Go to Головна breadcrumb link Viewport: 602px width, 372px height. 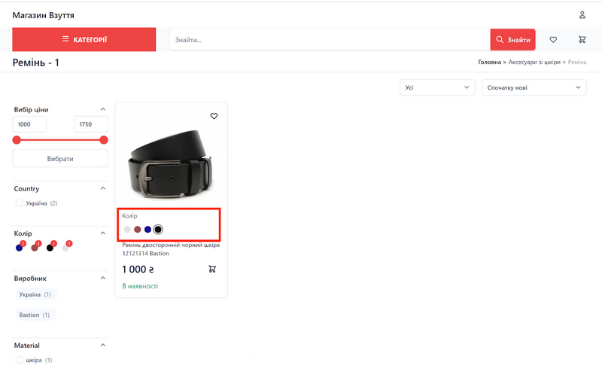coord(490,62)
